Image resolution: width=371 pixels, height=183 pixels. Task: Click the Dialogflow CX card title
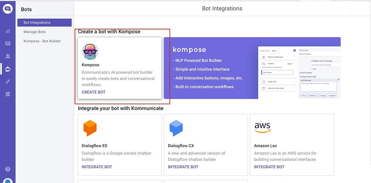pos(181,146)
